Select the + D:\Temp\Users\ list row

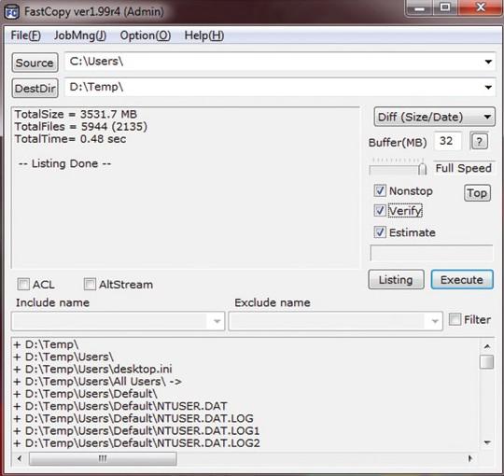tap(63, 357)
